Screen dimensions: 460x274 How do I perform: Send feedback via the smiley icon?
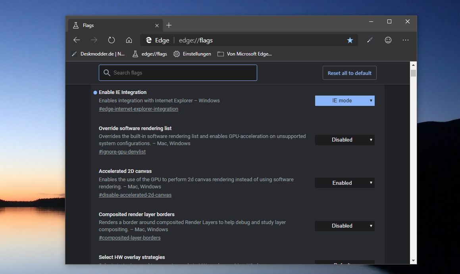388,40
